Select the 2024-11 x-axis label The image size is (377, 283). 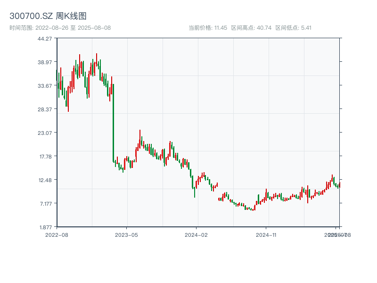(x=266, y=234)
